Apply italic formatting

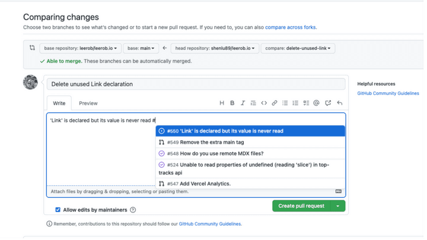point(243,103)
